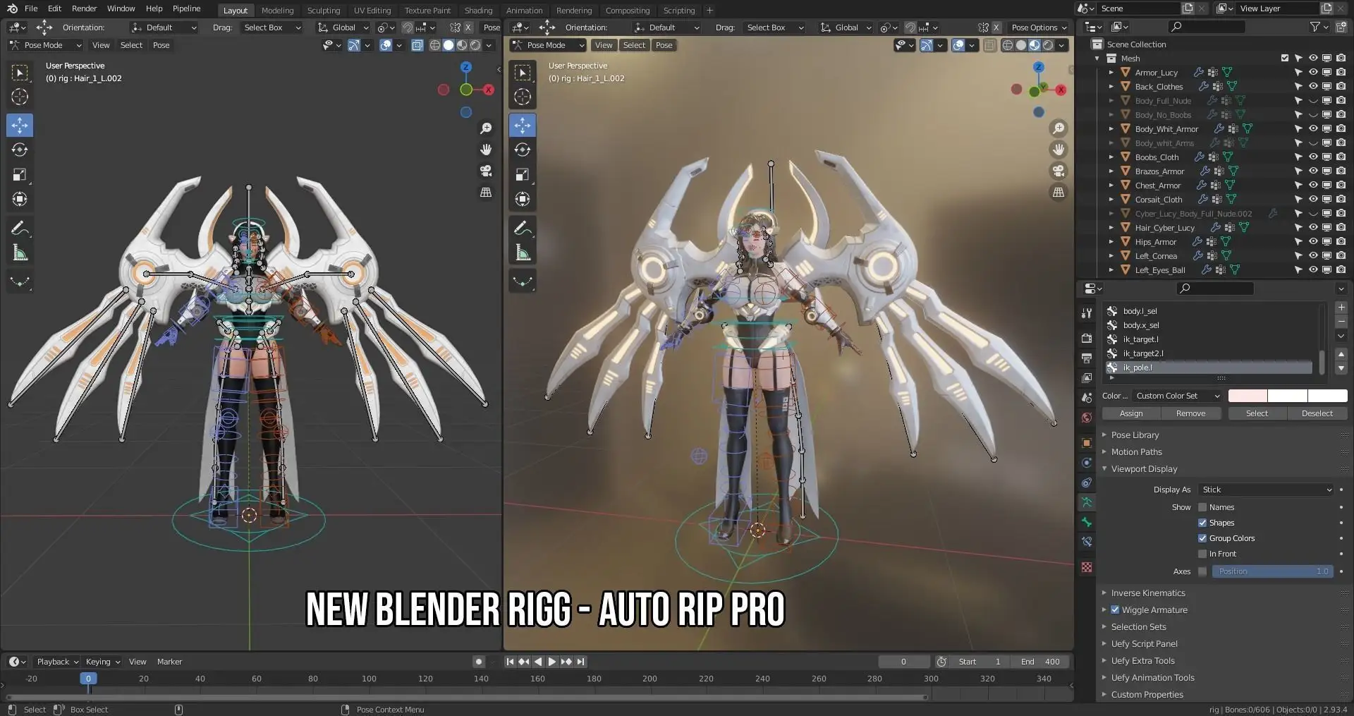Viewport: 1354px width, 716px height.
Task: Click the Axes Position slider
Action: pos(1272,571)
